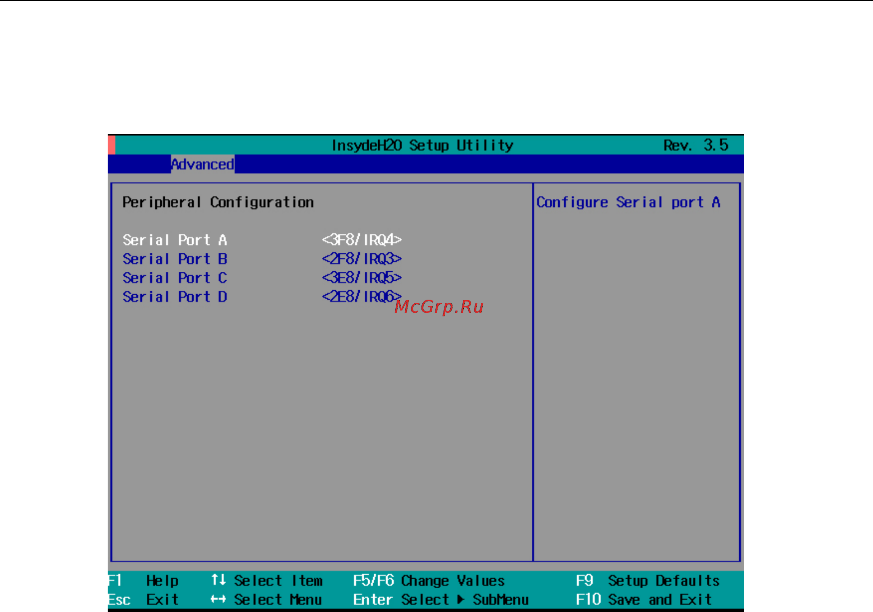This screenshot has width=873, height=612.
Task: Select the Serial Port B row label
Action: tap(175, 259)
